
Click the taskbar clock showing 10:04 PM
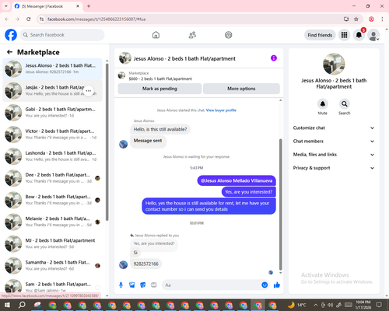(x=363, y=305)
